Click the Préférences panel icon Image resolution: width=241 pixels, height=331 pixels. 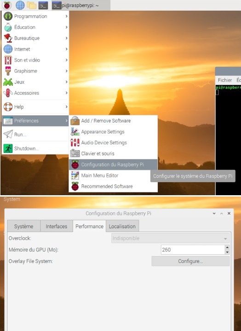point(8,121)
